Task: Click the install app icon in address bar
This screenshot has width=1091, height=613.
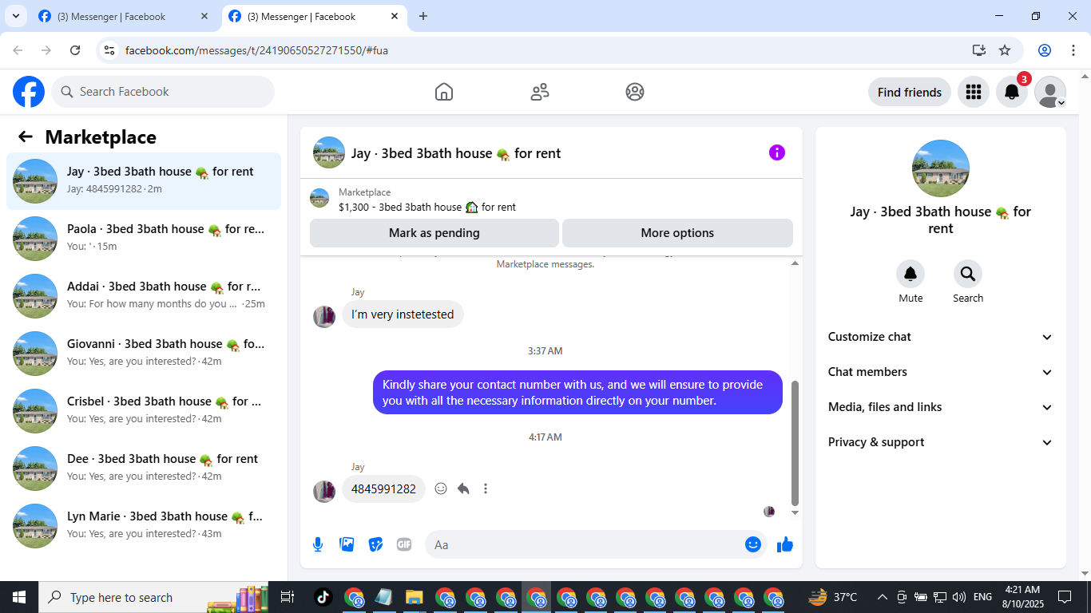Action: click(x=979, y=50)
